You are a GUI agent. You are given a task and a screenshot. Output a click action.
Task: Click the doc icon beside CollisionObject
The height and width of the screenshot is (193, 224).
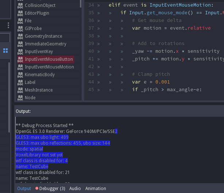point(20,5)
